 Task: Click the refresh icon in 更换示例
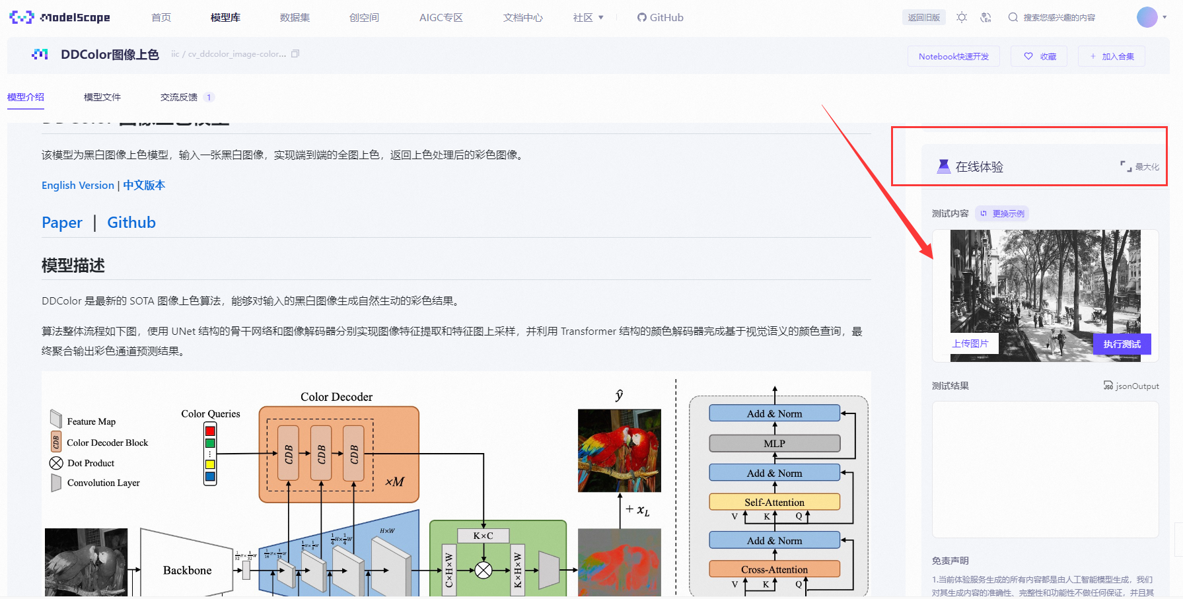click(984, 213)
